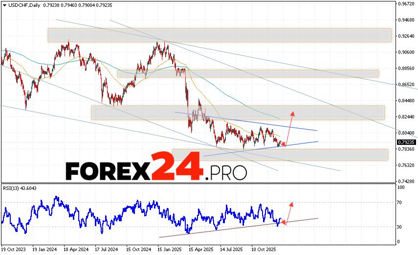Click the 19 Oct 2023 date label
Image resolution: width=418 pixels, height=255 pixels.
[14, 248]
